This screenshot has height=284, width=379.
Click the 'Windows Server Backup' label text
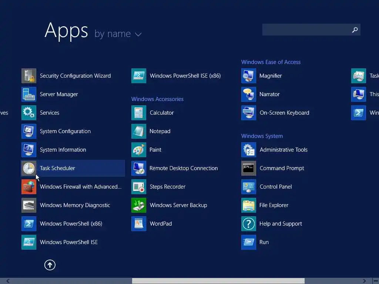pyautogui.click(x=178, y=205)
